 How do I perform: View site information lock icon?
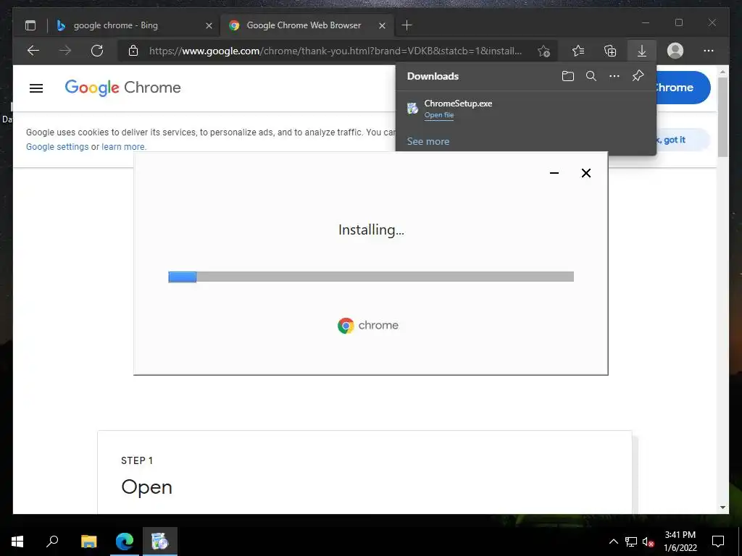(133, 51)
